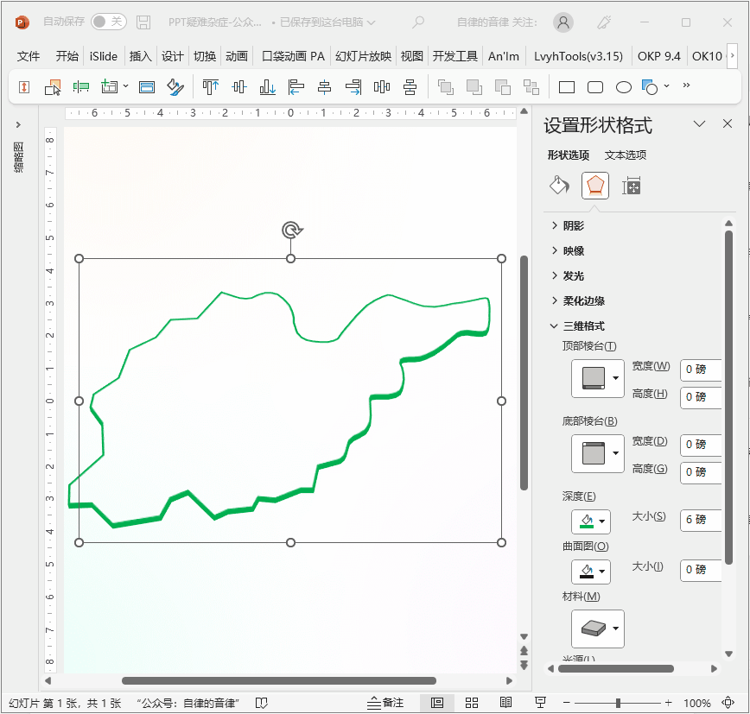Switch to Normal view icon
This screenshot has width=750, height=714.
[x=437, y=703]
